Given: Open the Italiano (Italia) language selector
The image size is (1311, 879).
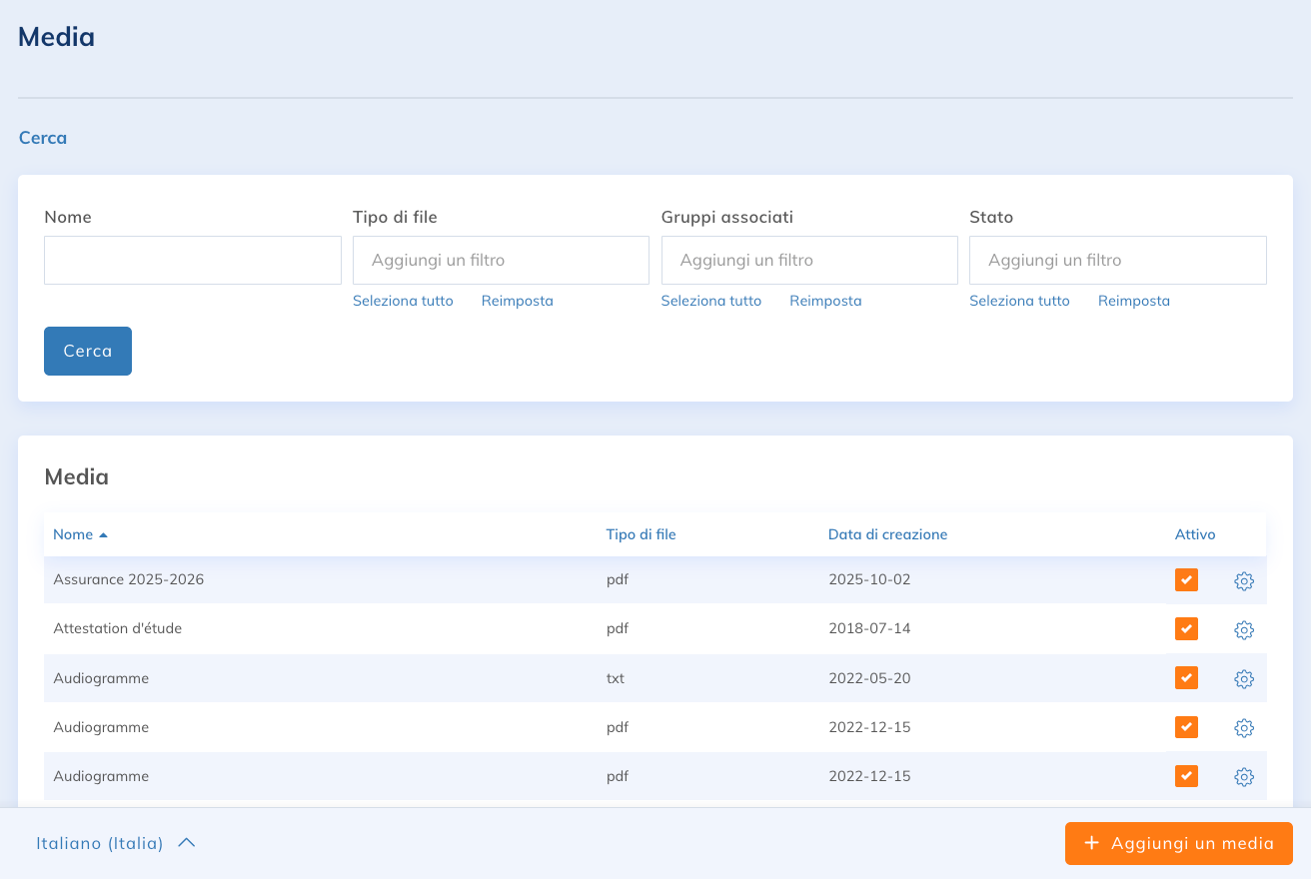Looking at the screenshot, I should coord(115,843).
